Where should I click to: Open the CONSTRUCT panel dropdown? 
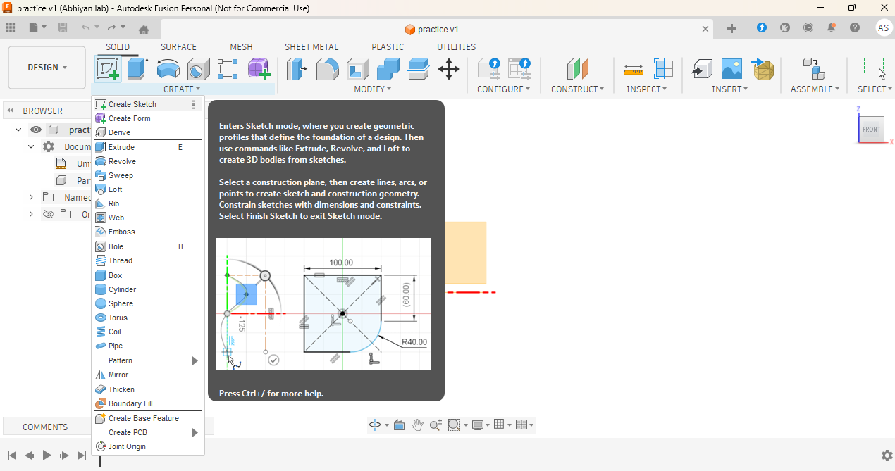(577, 89)
